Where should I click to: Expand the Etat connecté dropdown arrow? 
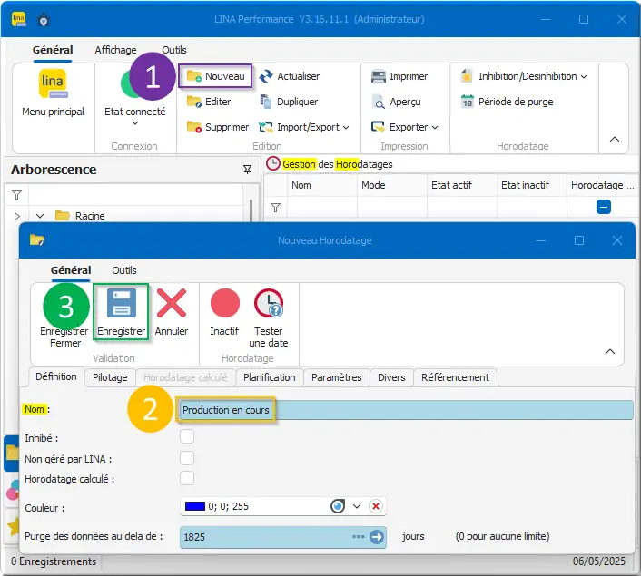135,123
